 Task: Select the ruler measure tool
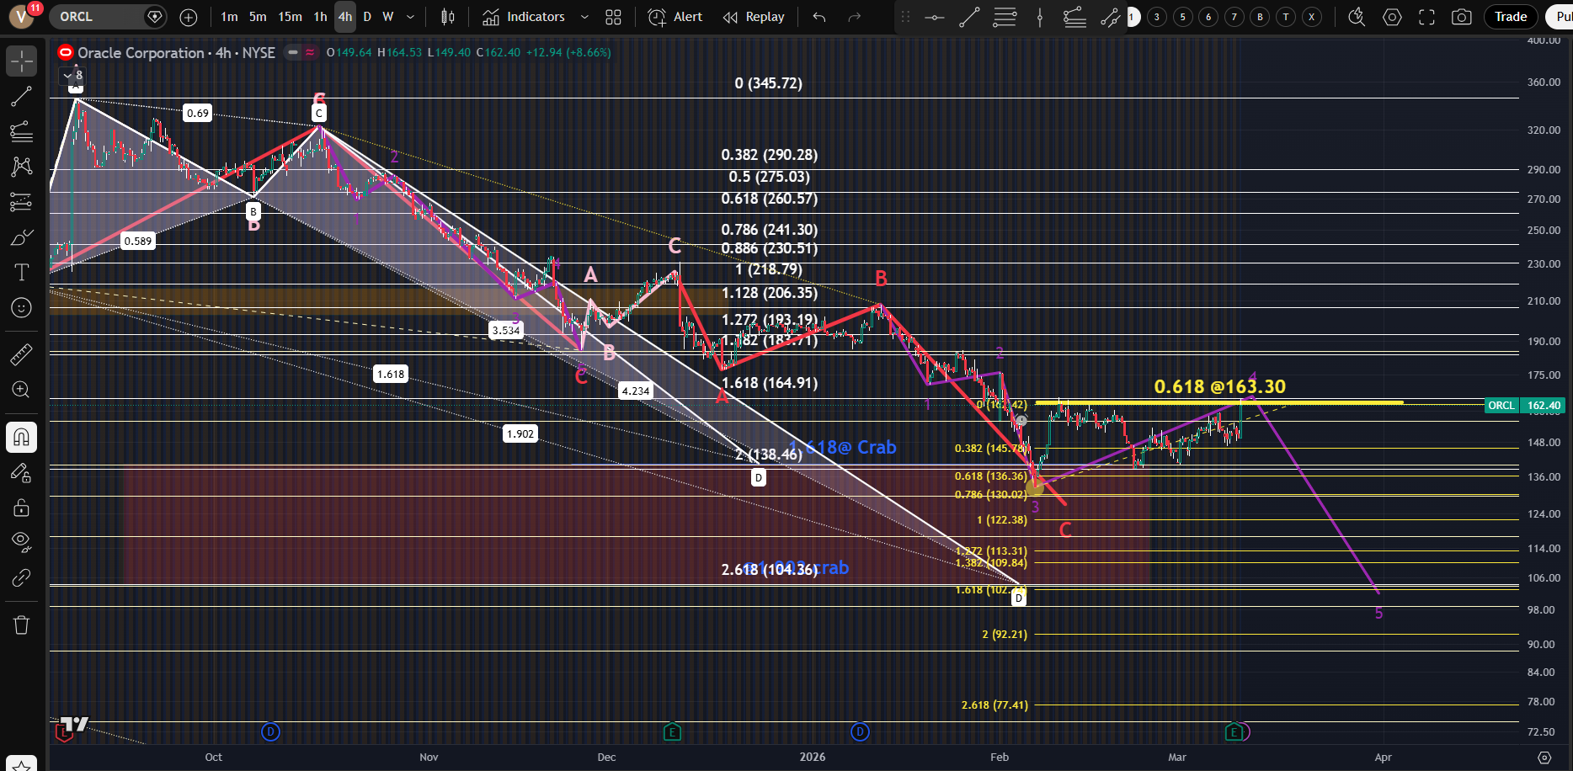pos(21,354)
